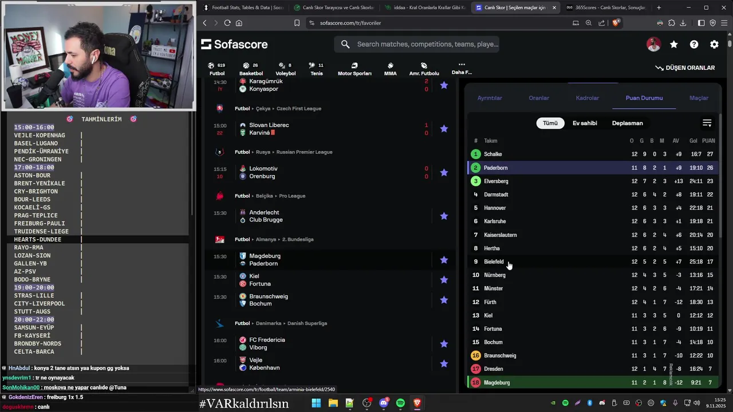Viewport: 733px width, 412px height.
Task: Open Sofascore settings gear
Action: coord(714,44)
